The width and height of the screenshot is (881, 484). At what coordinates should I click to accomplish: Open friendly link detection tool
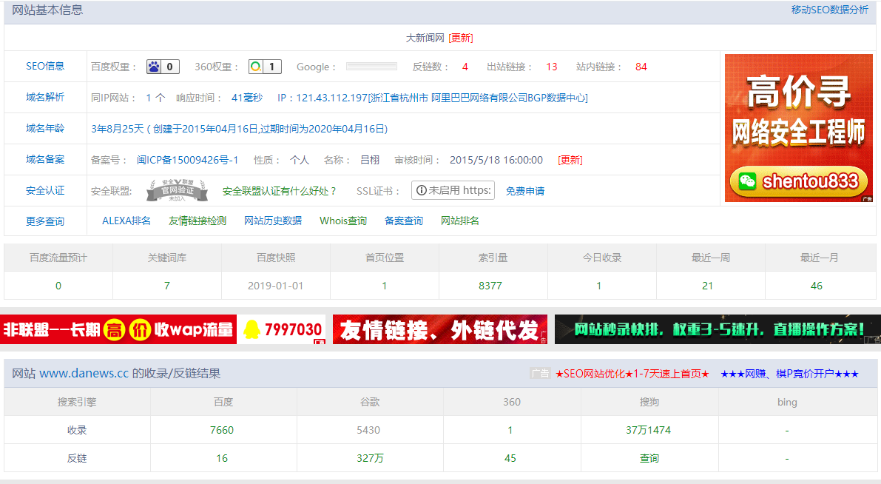pyautogui.click(x=198, y=221)
